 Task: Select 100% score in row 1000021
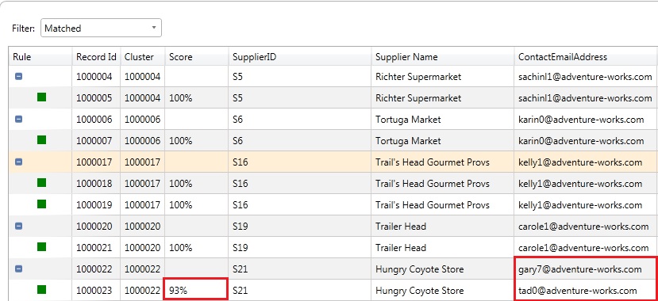tap(197, 247)
